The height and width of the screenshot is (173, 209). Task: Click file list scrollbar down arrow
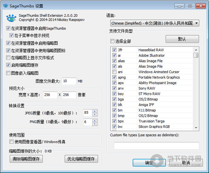pos(196,128)
